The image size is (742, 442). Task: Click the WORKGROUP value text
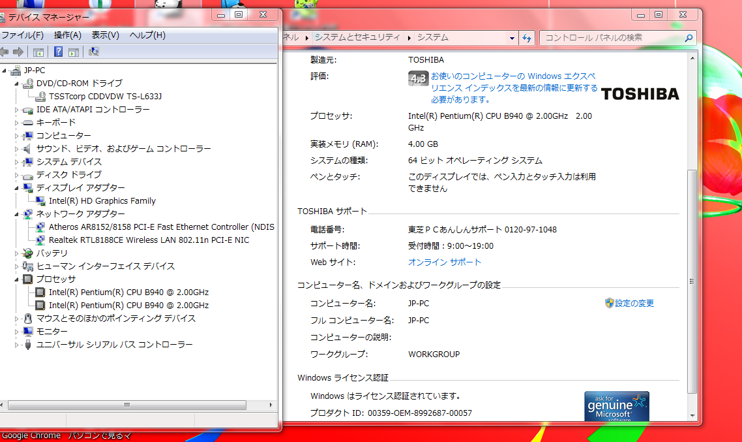coord(434,355)
